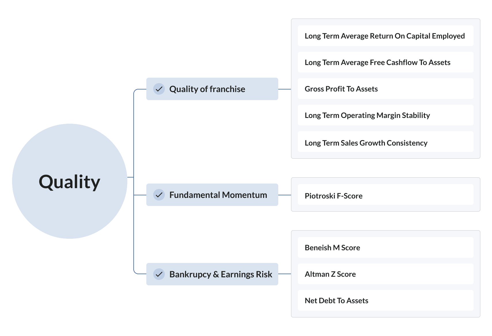Choose the Gross Profit To Assets item
This screenshot has width=492, height=336.
click(x=386, y=89)
